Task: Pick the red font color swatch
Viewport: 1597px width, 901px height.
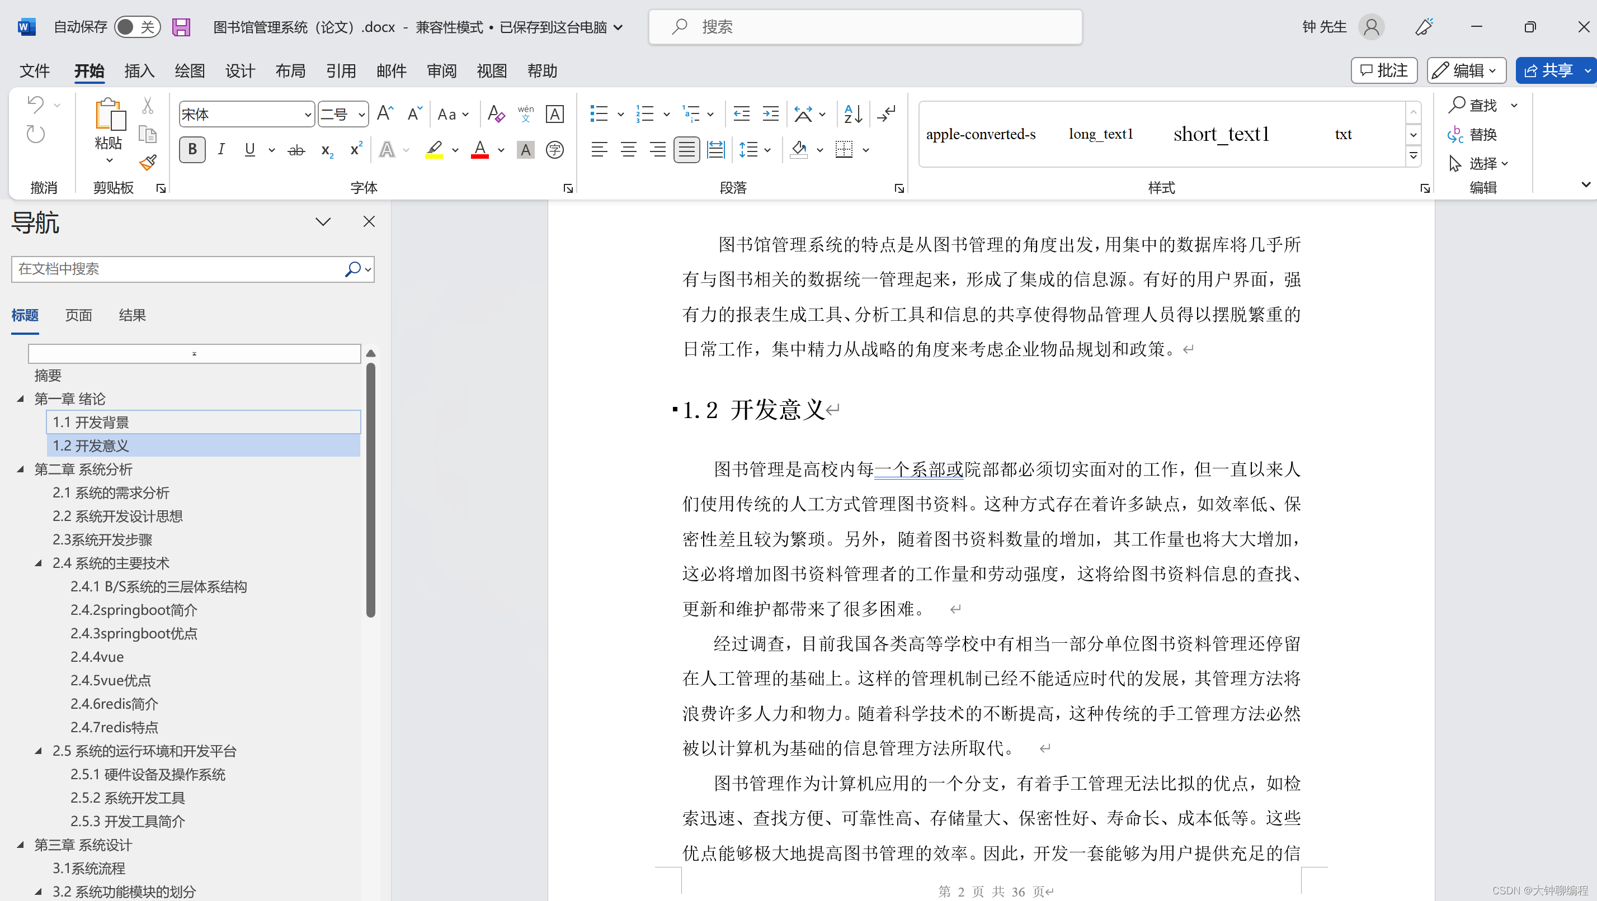Action: click(x=479, y=149)
